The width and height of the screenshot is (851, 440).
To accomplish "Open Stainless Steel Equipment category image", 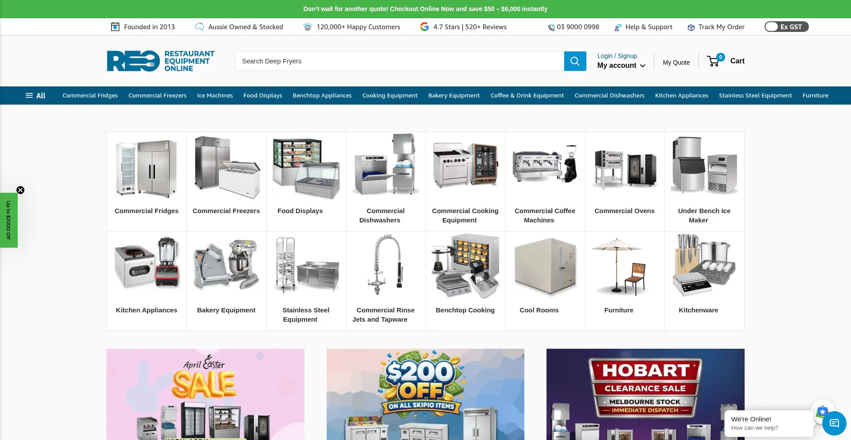I will tap(306, 265).
